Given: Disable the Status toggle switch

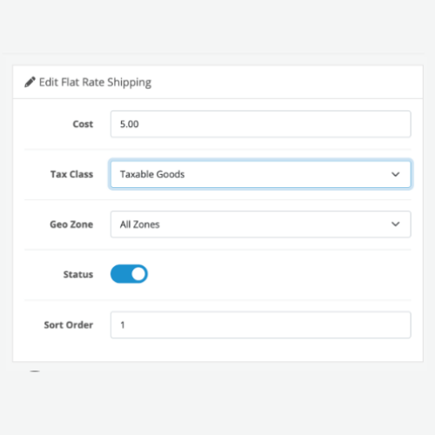Looking at the screenshot, I should click(x=129, y=274).
